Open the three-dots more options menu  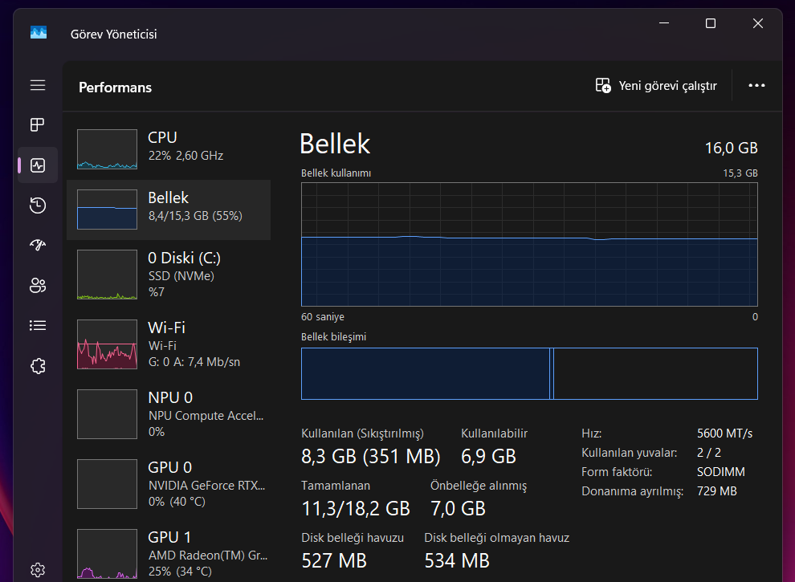[x=756, y=85]
